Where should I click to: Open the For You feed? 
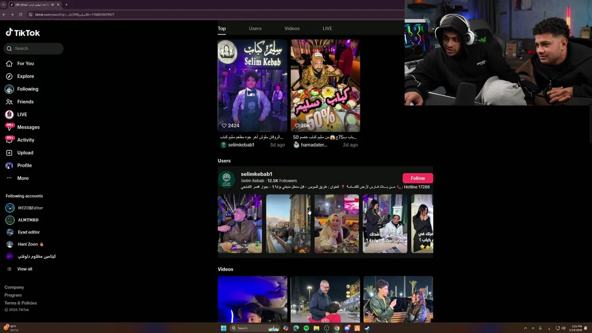tap(20, 63)
